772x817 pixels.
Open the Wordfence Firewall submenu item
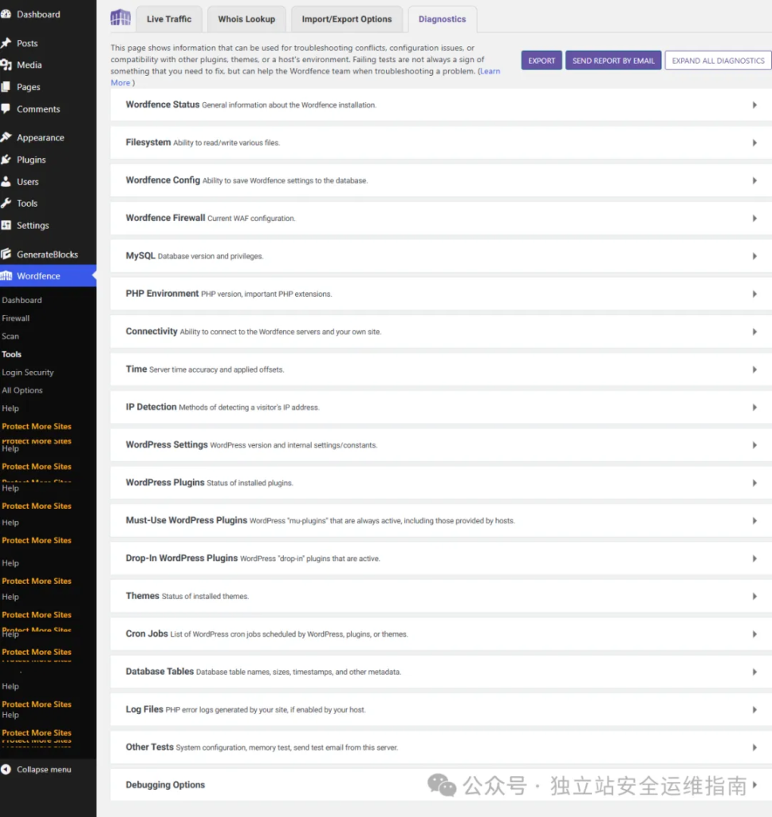[16, 318]
